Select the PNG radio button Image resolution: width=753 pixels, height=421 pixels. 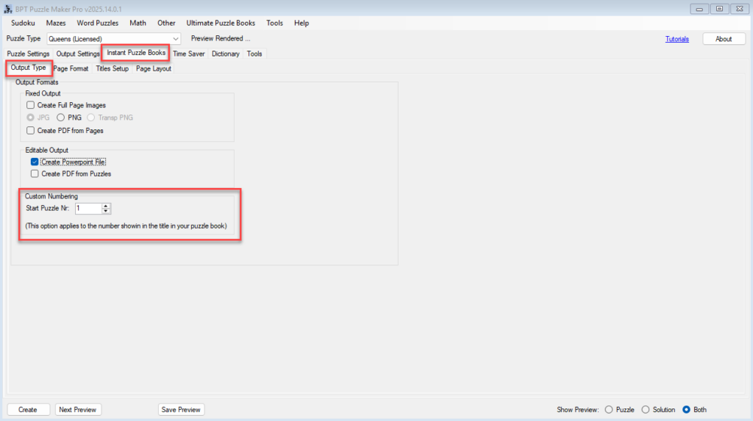61,118
